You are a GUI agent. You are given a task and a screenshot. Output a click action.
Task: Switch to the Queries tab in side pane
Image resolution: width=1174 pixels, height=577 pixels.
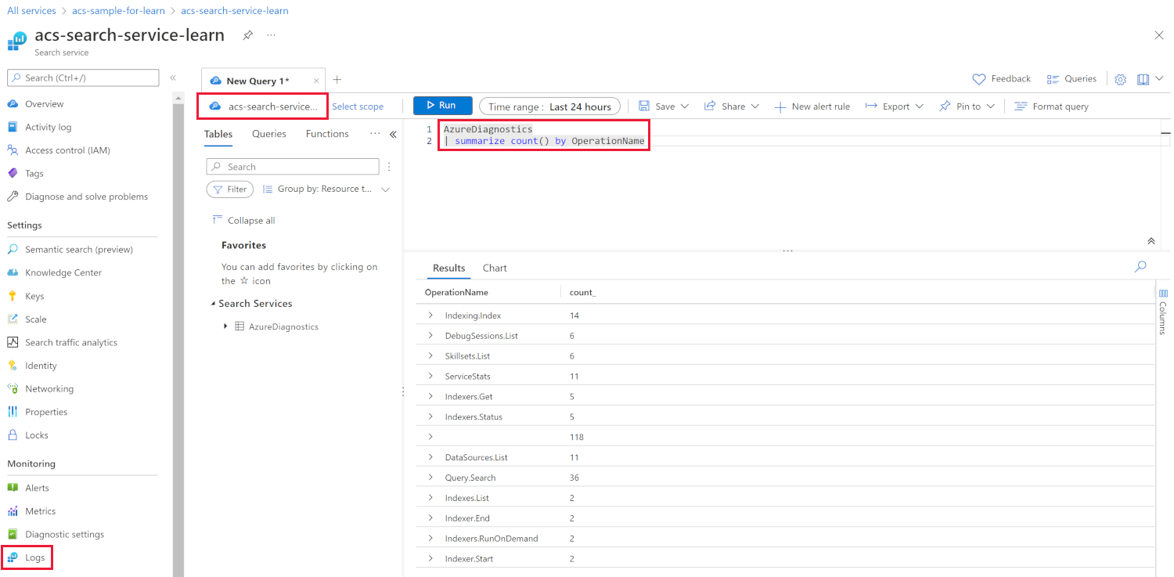tap(269, 134)
